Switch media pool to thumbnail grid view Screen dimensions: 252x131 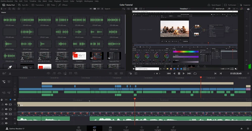[95, 9]
